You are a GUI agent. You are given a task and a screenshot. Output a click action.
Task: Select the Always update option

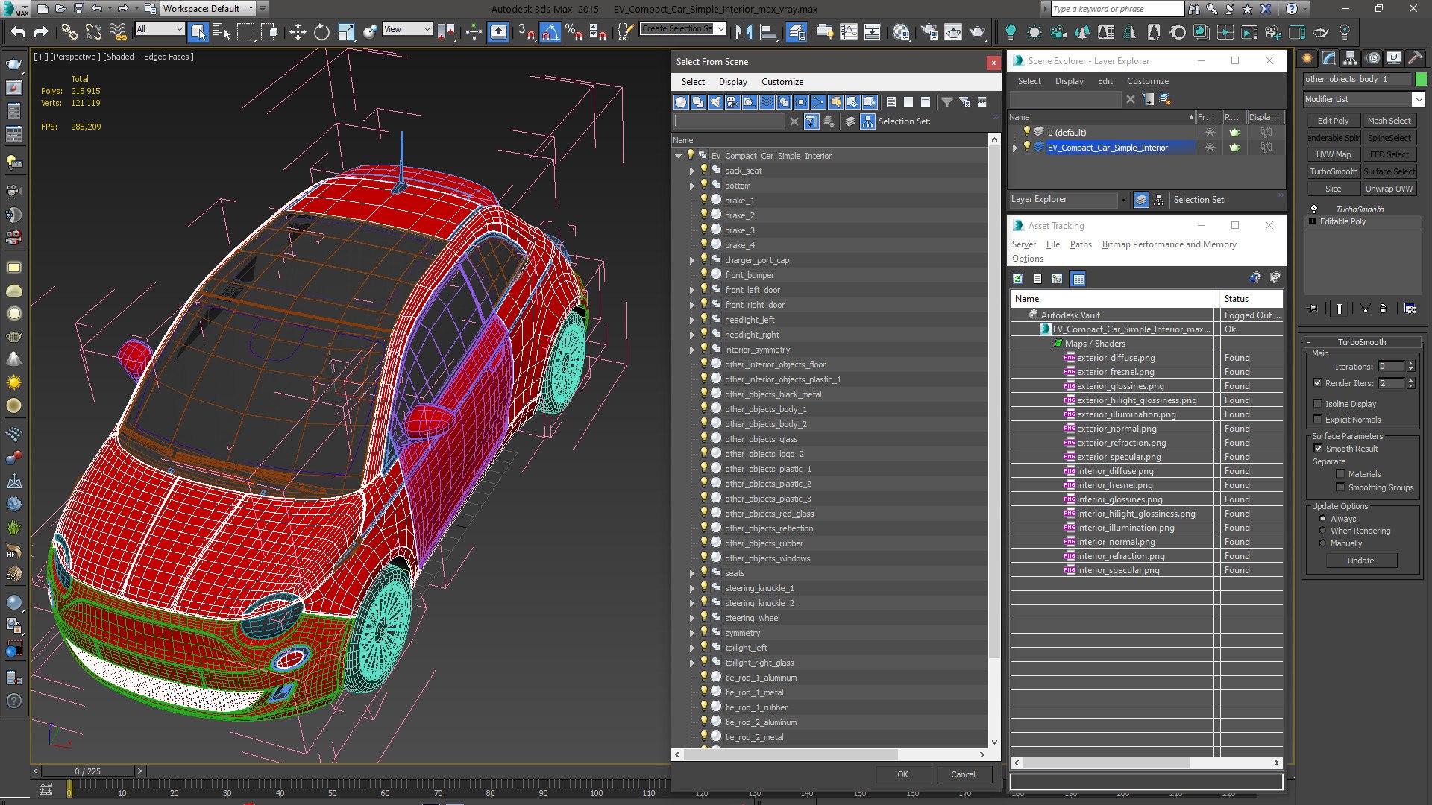coord(1322,519)
